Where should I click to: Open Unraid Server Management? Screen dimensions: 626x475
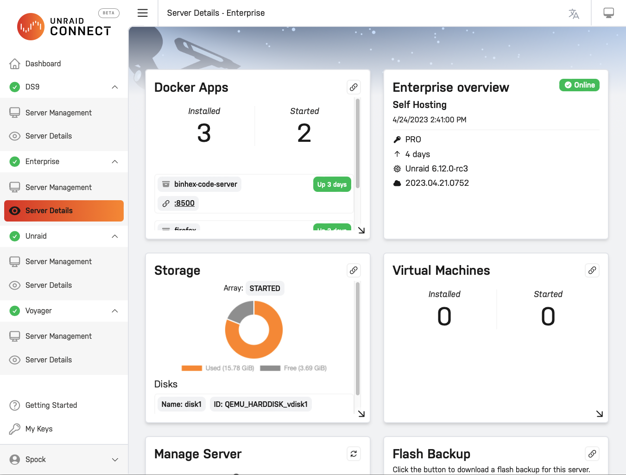click(x=64, y=261)
